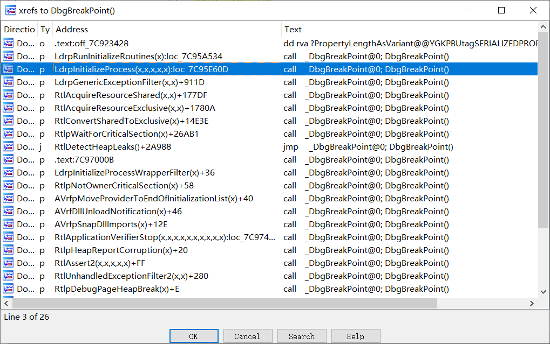Select the RtlAcquireResourceShared(x,x)+177DF row
The image size is (550, 344).
tap(131, 95)
